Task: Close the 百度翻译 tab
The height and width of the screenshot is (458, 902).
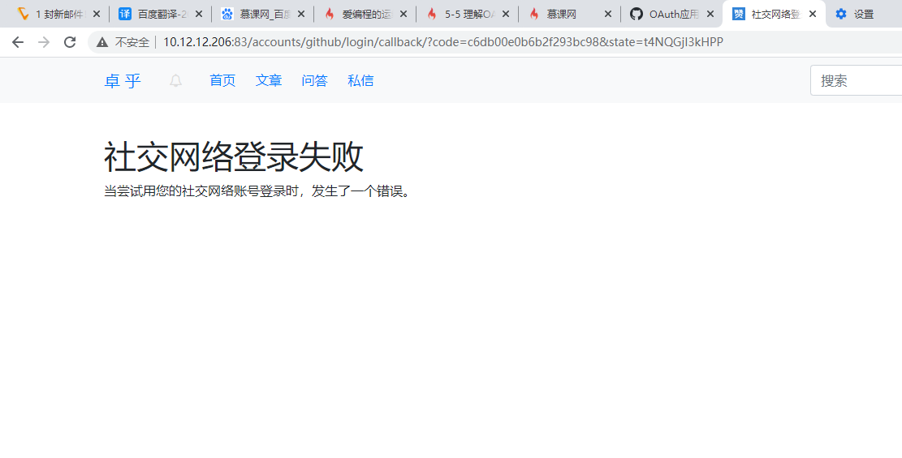Action: click(x=198, y=14)
